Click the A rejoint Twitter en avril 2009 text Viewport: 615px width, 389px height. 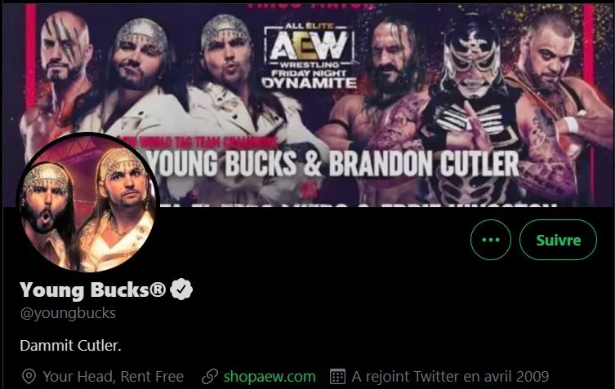(450, 377)
